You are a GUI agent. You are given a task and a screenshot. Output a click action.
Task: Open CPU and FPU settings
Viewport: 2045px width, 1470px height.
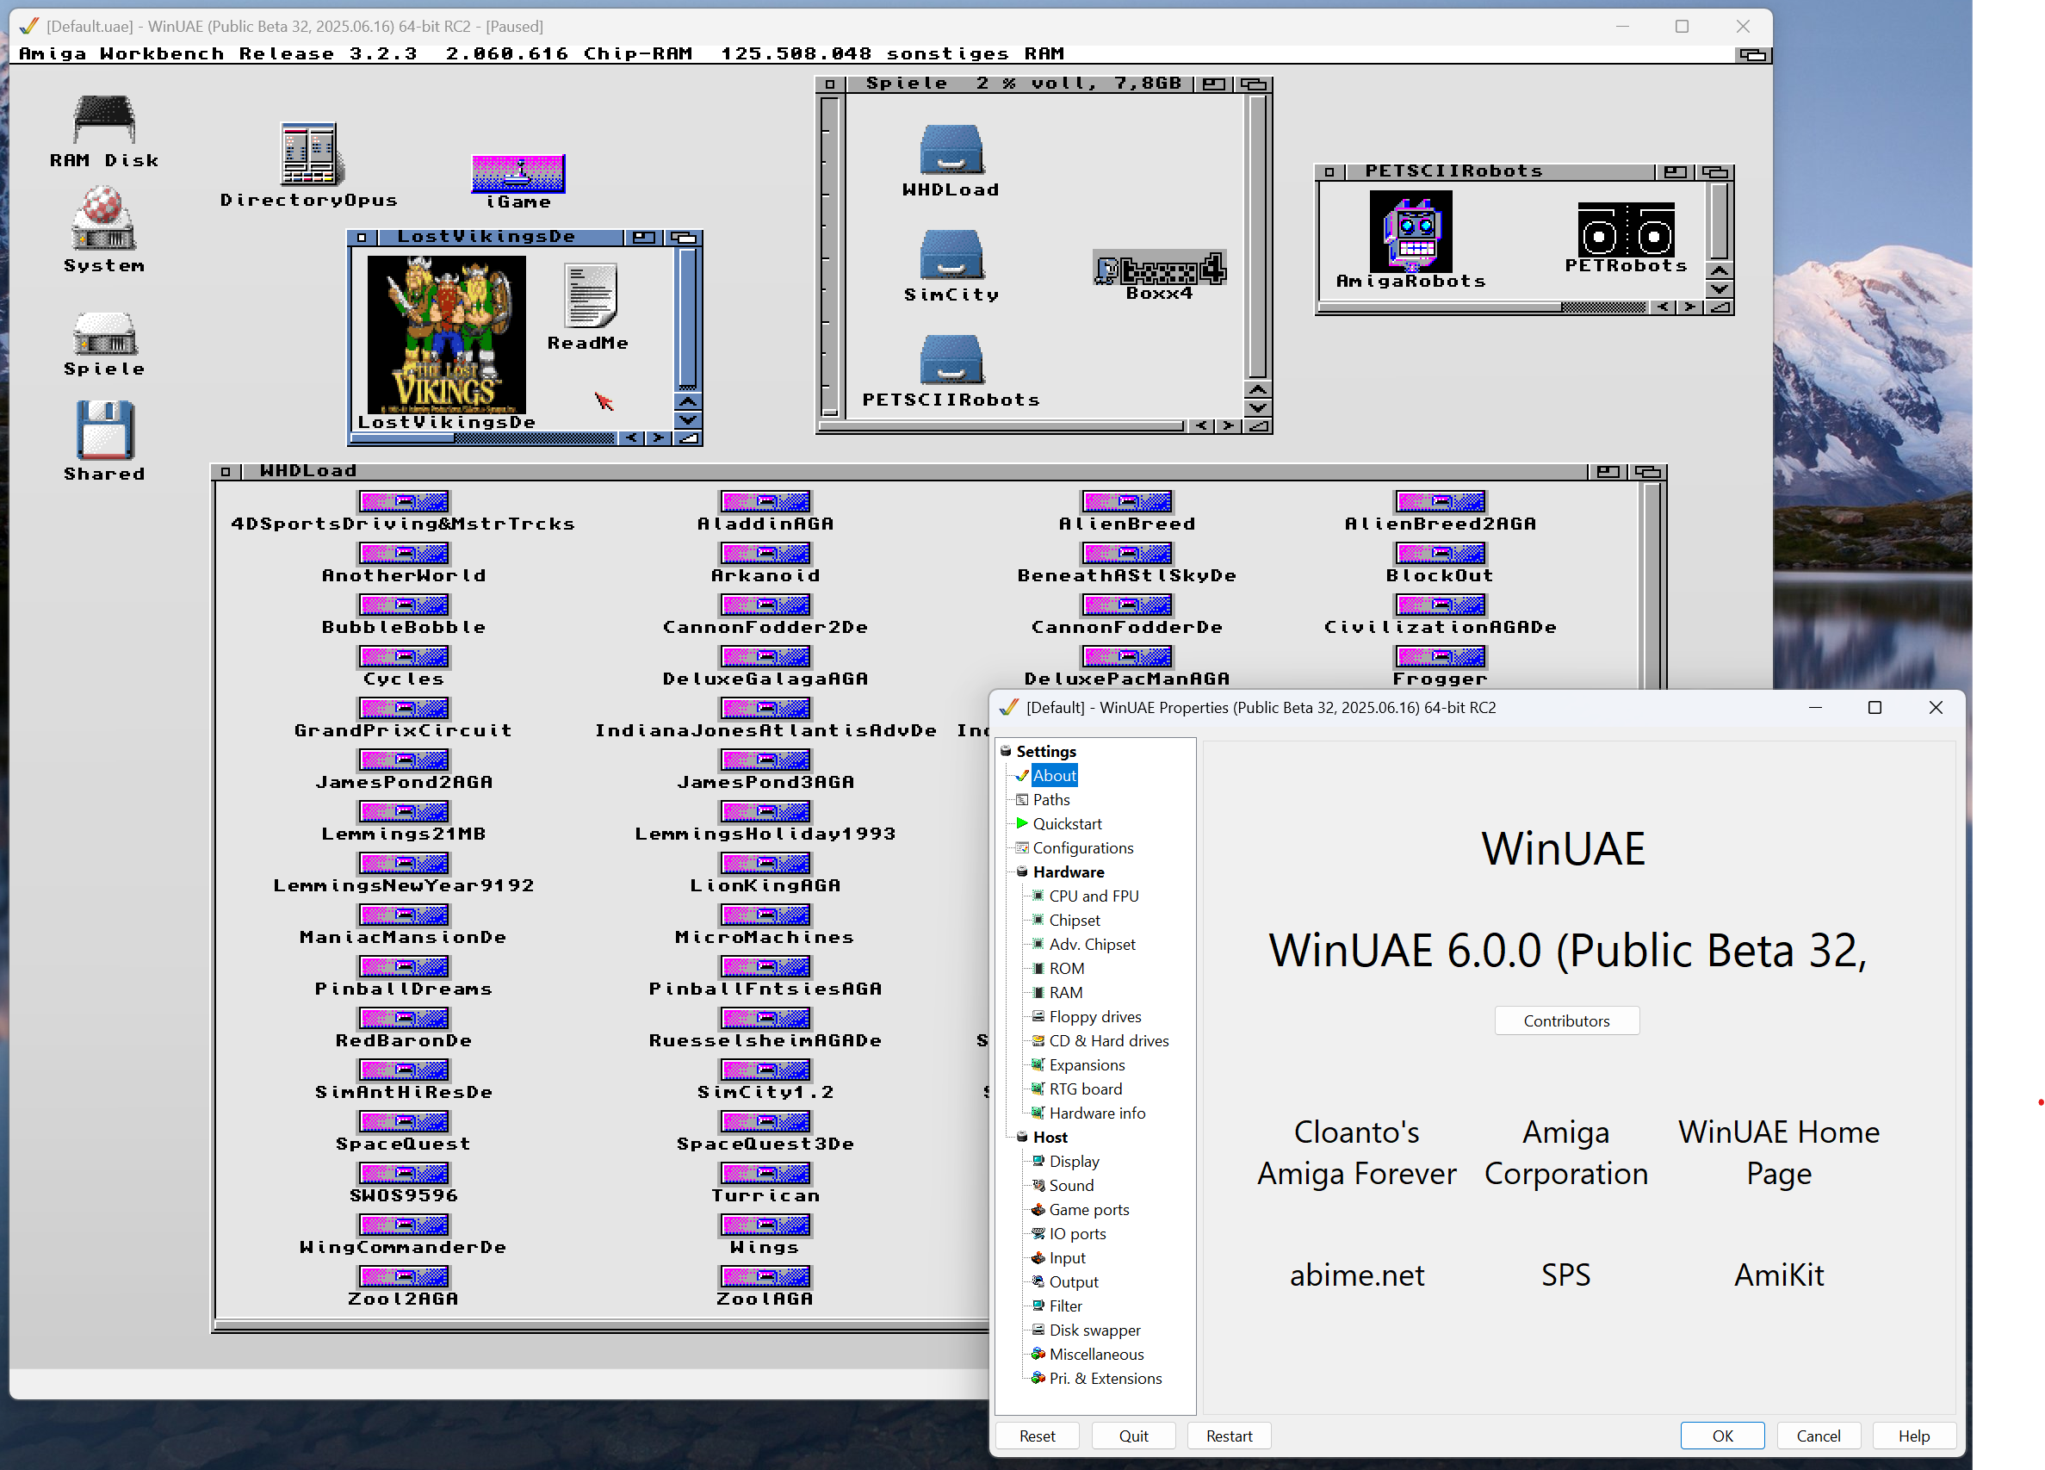click(x=1094, y=896)
